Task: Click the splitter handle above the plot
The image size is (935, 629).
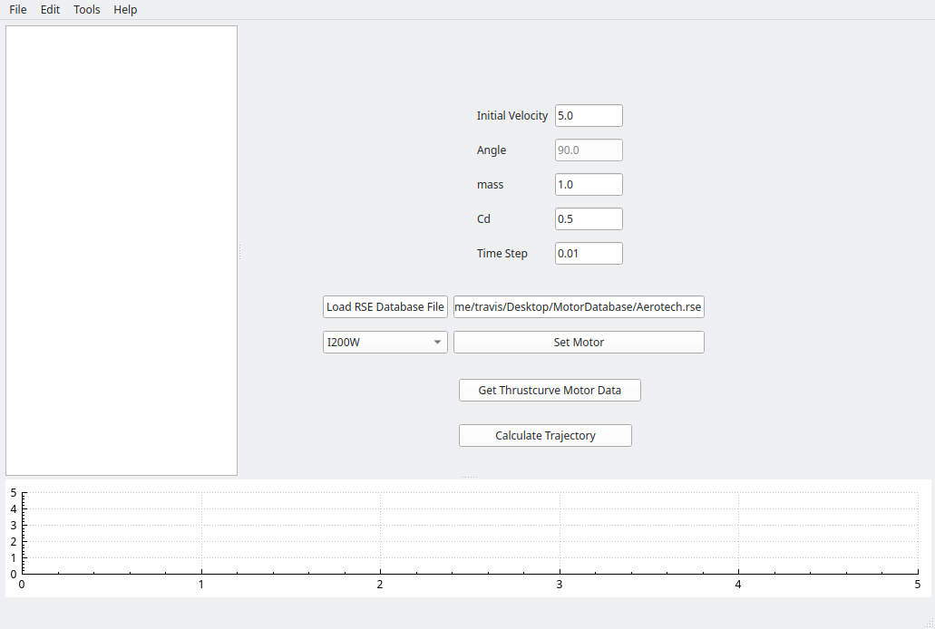Action: [x=469, y=477]
